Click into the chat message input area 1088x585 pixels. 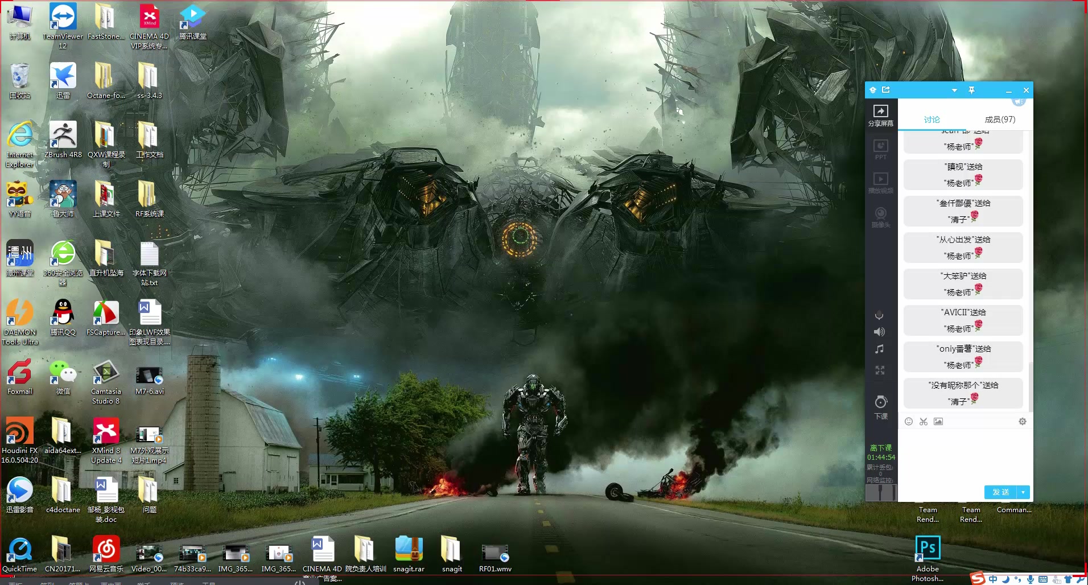965,455
